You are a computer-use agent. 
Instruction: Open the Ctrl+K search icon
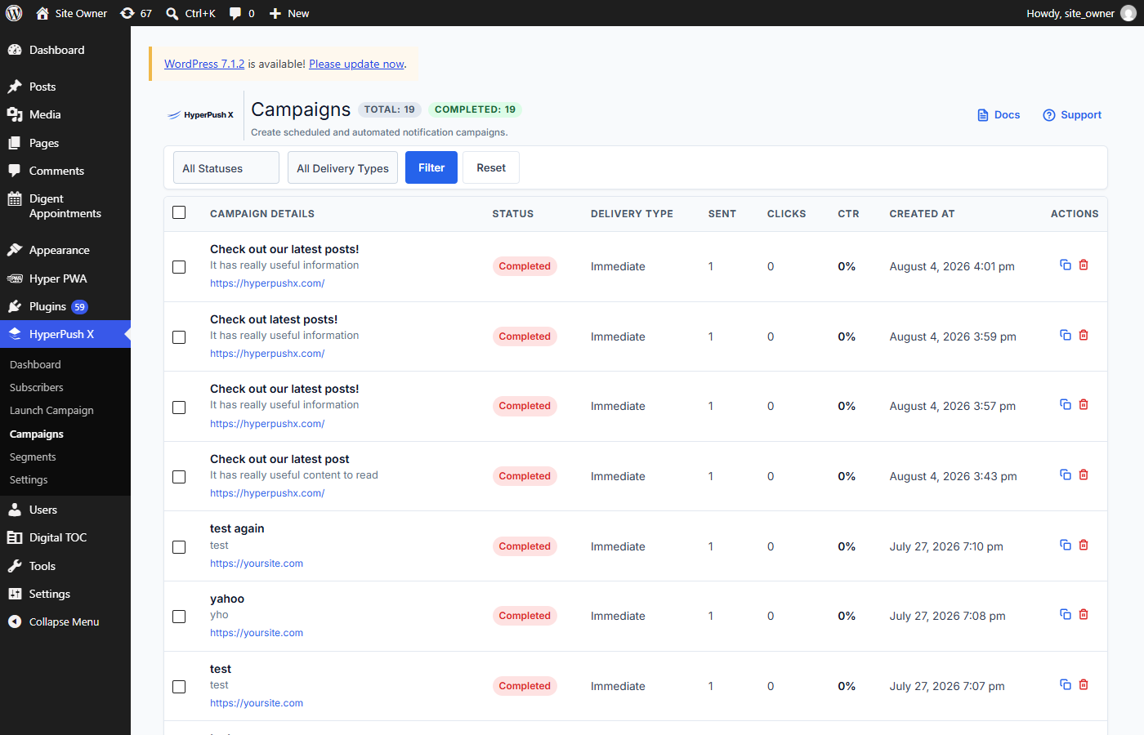coord(190,13)
